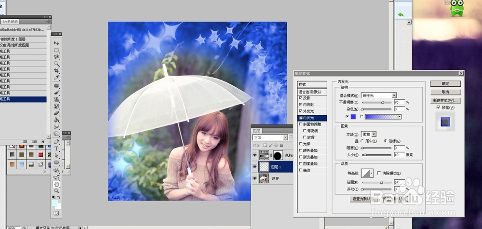Click lock transparent pixels icon in Layers

point(265,145)
